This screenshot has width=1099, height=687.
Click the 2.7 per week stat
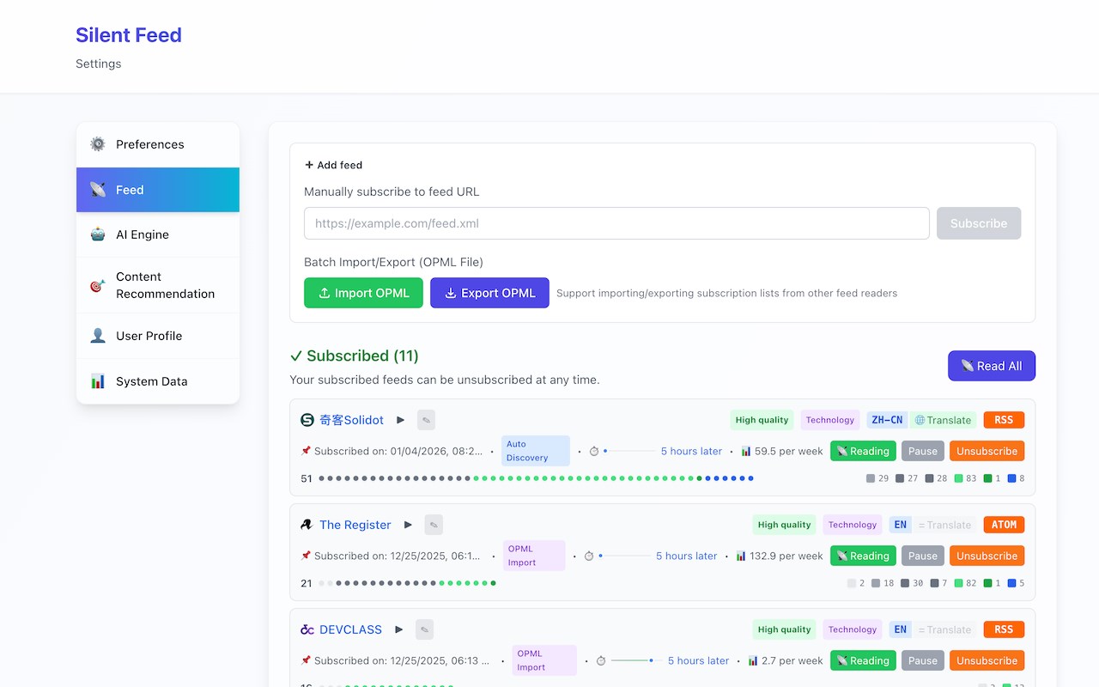[786, 660]
